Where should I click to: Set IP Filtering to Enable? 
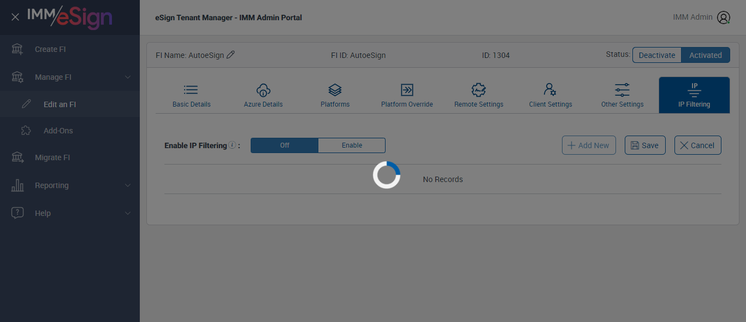click(x=352, y=145)
